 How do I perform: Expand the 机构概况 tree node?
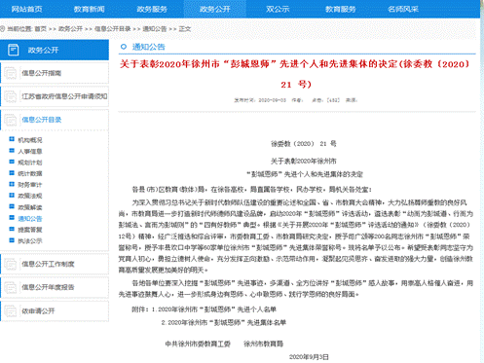point(12,139)
